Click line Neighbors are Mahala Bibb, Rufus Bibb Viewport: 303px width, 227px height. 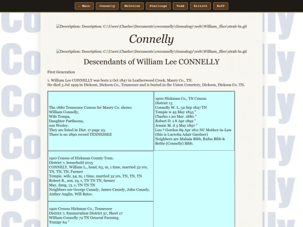(190, 139)
